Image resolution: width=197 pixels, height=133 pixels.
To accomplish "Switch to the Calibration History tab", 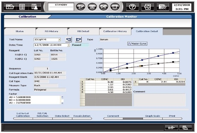I will pyautogui.click(x=115, y=31).
